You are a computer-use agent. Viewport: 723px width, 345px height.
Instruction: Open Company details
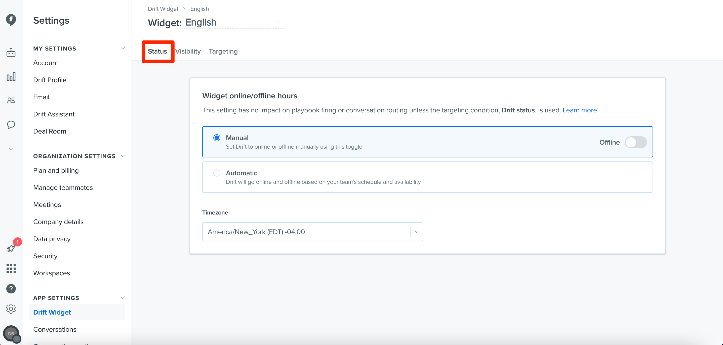click(x=58, y=222)
